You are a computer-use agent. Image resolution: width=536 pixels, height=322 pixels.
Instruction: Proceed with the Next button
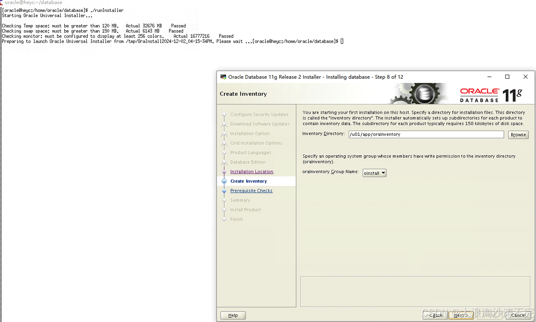coord(461,315)
